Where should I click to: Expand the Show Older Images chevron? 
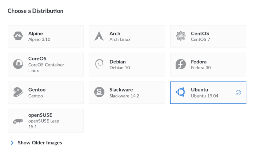click(12, 143)
